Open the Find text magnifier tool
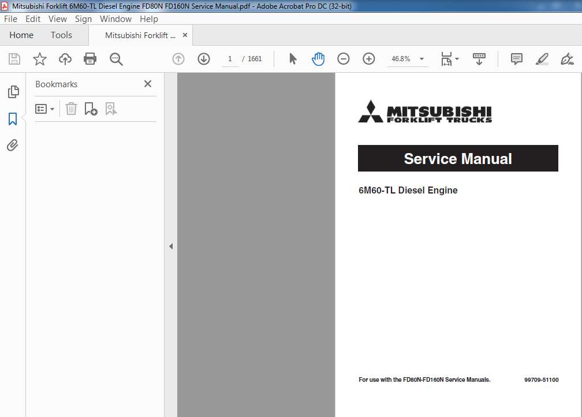The image size is (582, 417). [x=116, y=59]
